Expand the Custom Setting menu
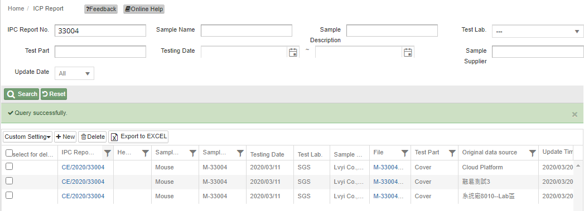 click(x=27, y=137)
